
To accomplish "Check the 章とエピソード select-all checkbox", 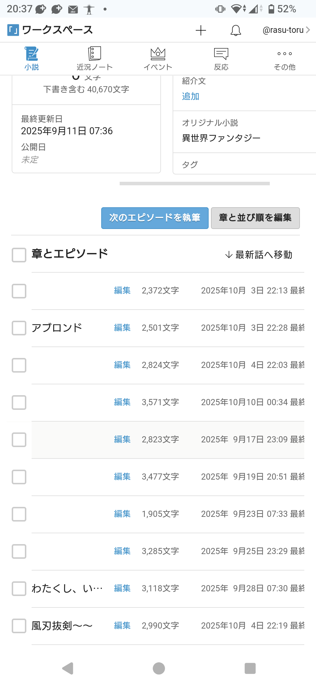I will click(19, 255).
